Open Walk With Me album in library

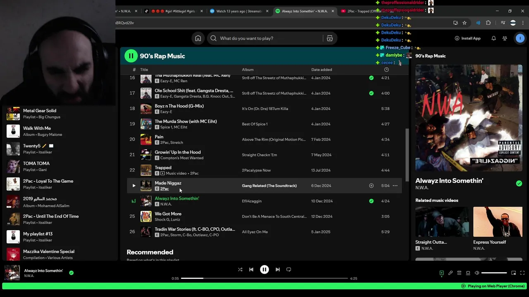click(60, 131)
